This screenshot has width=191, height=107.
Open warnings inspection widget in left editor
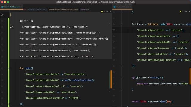click(x=103, y=11)
